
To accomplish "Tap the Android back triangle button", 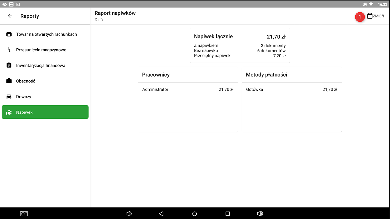I will tap(161, 214).
